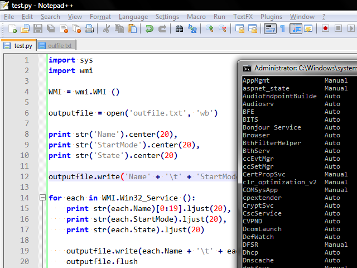Zoom in with the magnifier plus icon

210,28
